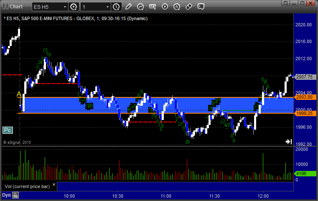This screenshot has height=201, width=318.
Task: Click the orange 2003.00 price label
Action: click(x=304, y=97)
